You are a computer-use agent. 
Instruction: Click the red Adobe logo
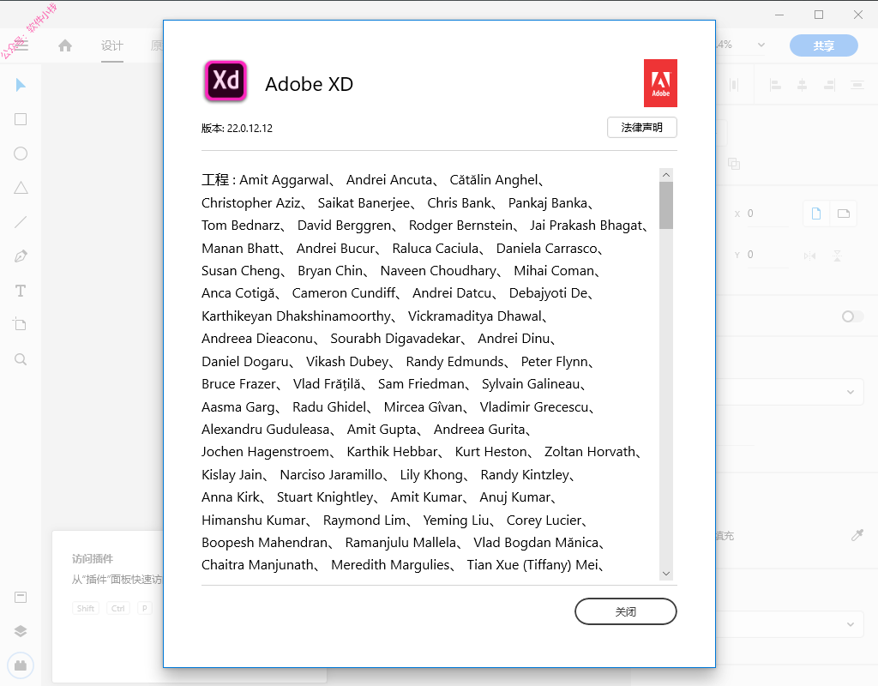coord(661,83)
